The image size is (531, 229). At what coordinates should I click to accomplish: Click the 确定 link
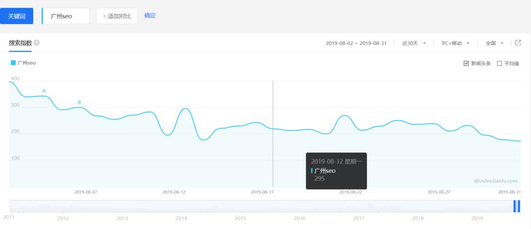coord(150,15)
